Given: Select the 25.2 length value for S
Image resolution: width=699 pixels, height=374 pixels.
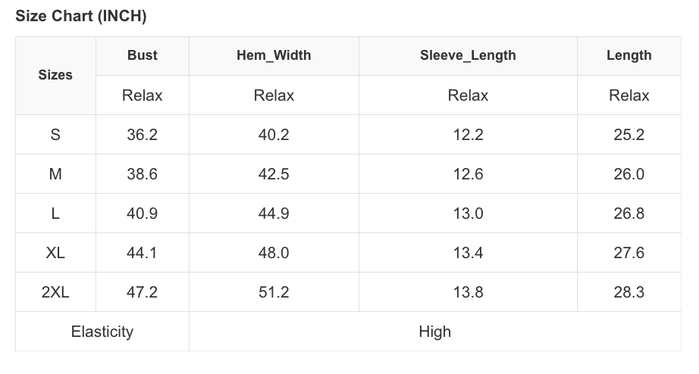Looking at the screenshot, I should 628,135.
